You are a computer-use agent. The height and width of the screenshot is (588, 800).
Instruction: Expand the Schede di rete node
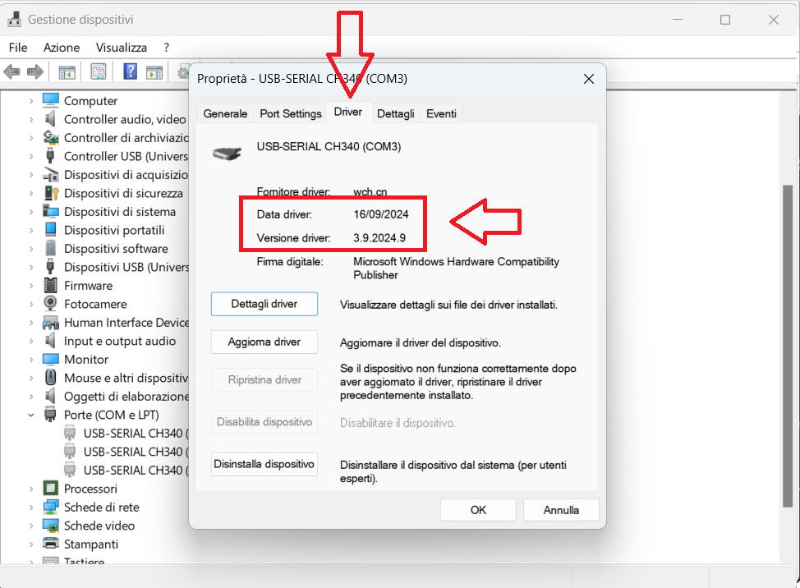pyautogui.click(x=31, y=507)
